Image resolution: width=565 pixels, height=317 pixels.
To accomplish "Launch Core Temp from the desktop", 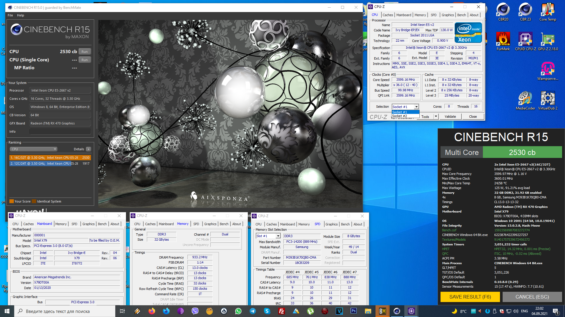I will [548, 12].
